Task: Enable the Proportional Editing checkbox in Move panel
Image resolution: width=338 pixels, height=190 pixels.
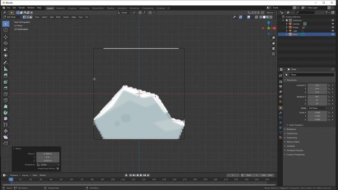Action: click(58, 168)
